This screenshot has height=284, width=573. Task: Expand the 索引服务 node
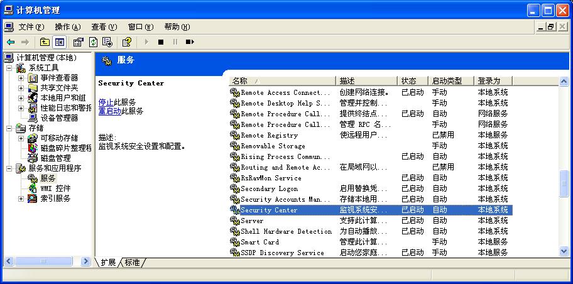tap(21, 199)
